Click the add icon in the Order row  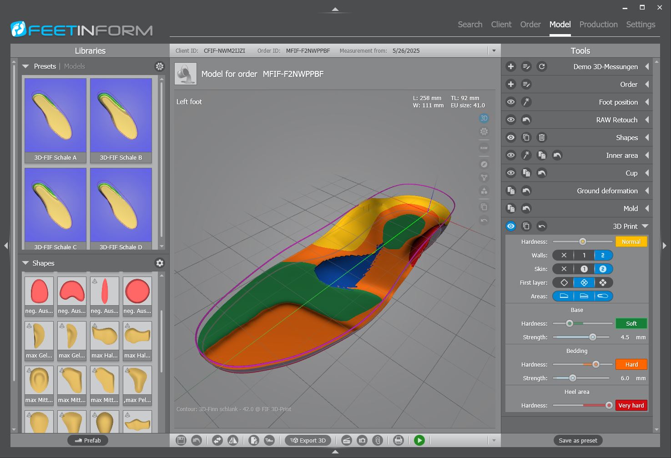pyautogui.click(x=510, y=84)
